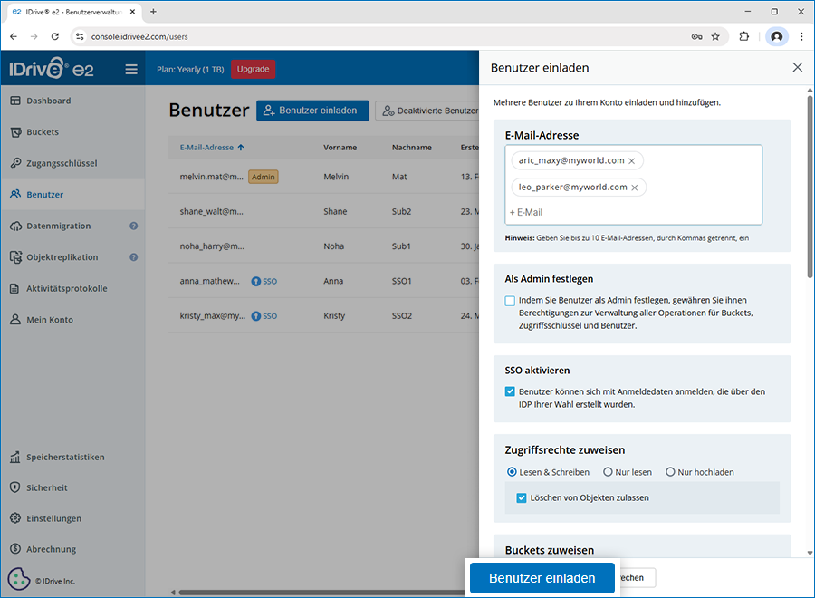Close the Benutzer einladen panel

797,67
